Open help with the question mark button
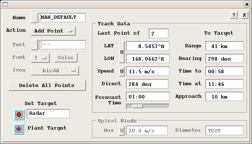This screenshot has height=144, width=252. click(234, 15)
